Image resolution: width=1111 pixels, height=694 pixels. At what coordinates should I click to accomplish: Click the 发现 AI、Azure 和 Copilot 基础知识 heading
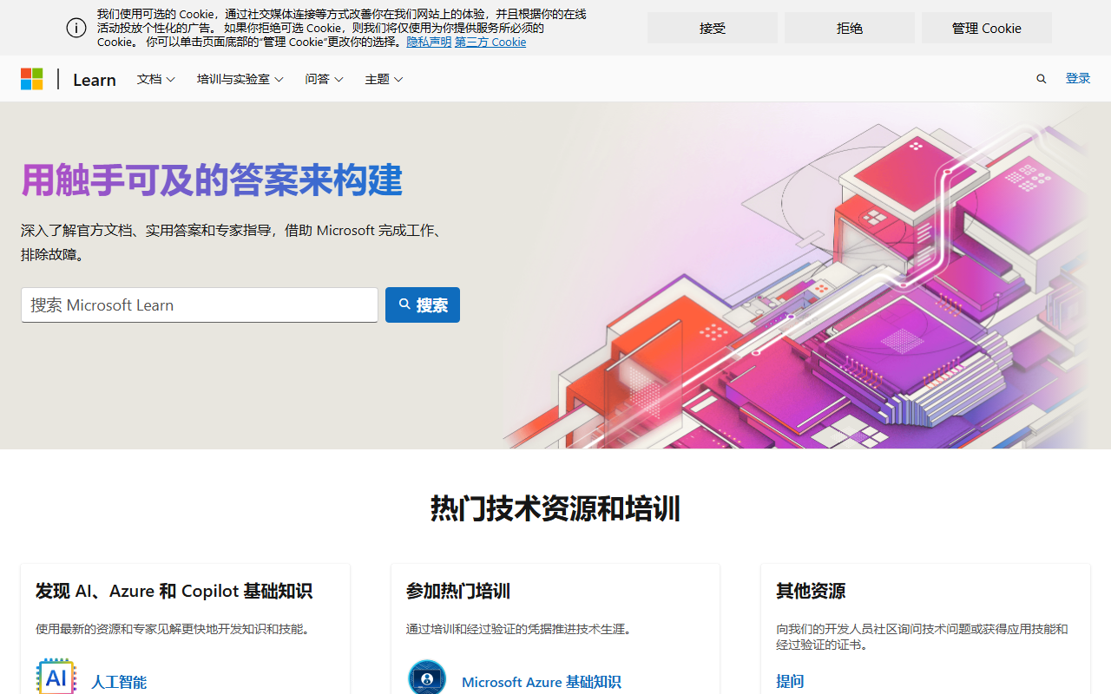pyautogui.click(x=174, y=591)
